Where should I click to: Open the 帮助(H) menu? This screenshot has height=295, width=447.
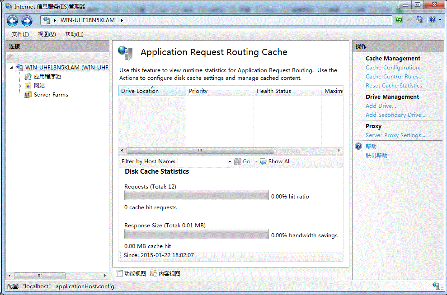[74, 34]
